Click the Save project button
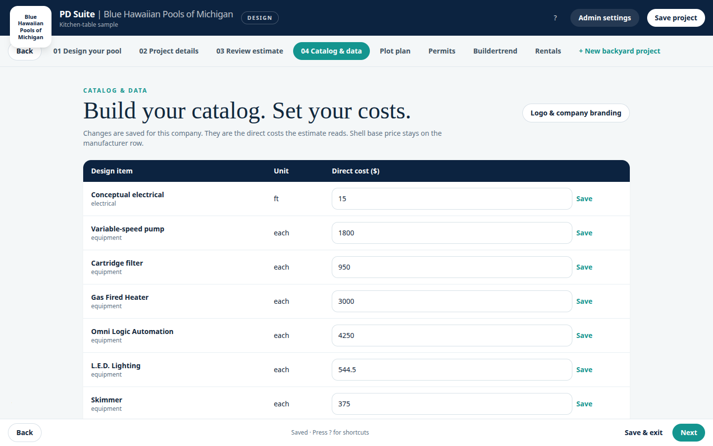The width and height of the screenshot is (713, 446). 676,18
